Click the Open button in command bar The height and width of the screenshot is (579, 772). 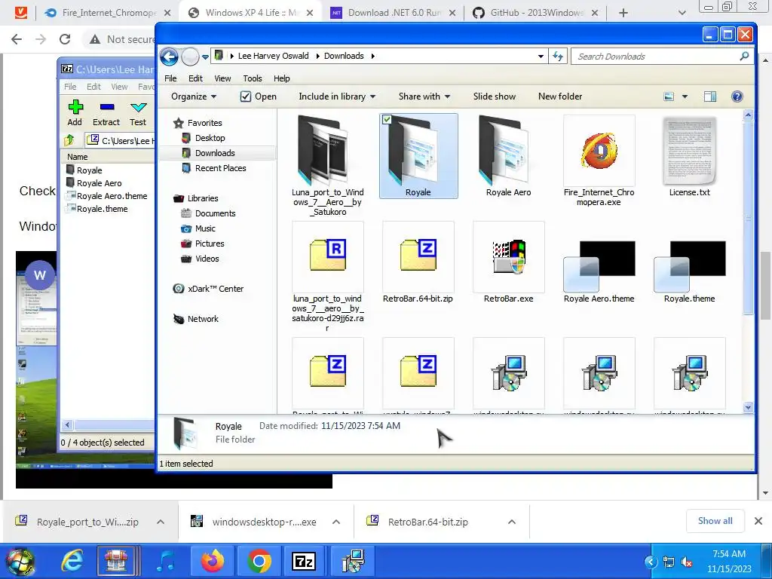click(x=259, y=96)
